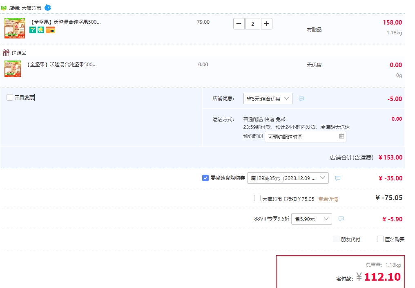This screenshot has height=288, width=415.
Task: Open the gift product thumbnail under 送赠品
Action: tap(13, 69)
